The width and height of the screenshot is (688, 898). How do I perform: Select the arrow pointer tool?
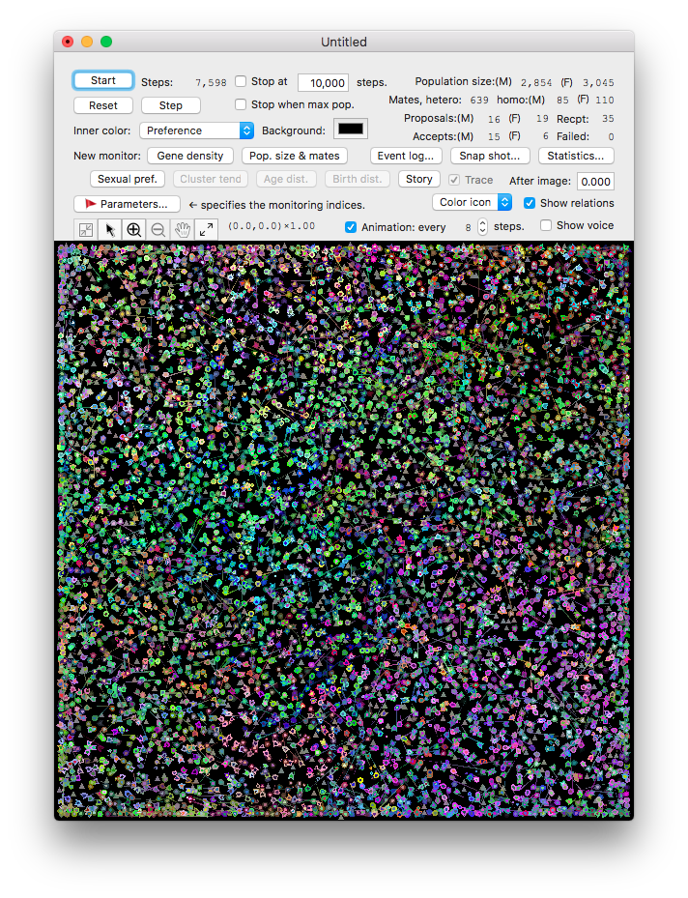(x=110, y=230)
